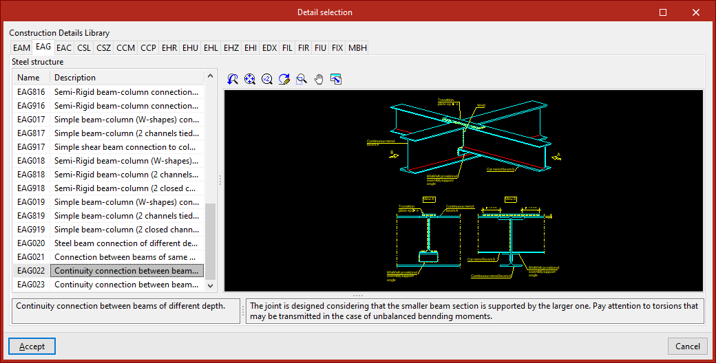
Task: Click the list scrollbar down arrow
Action: 211,285
